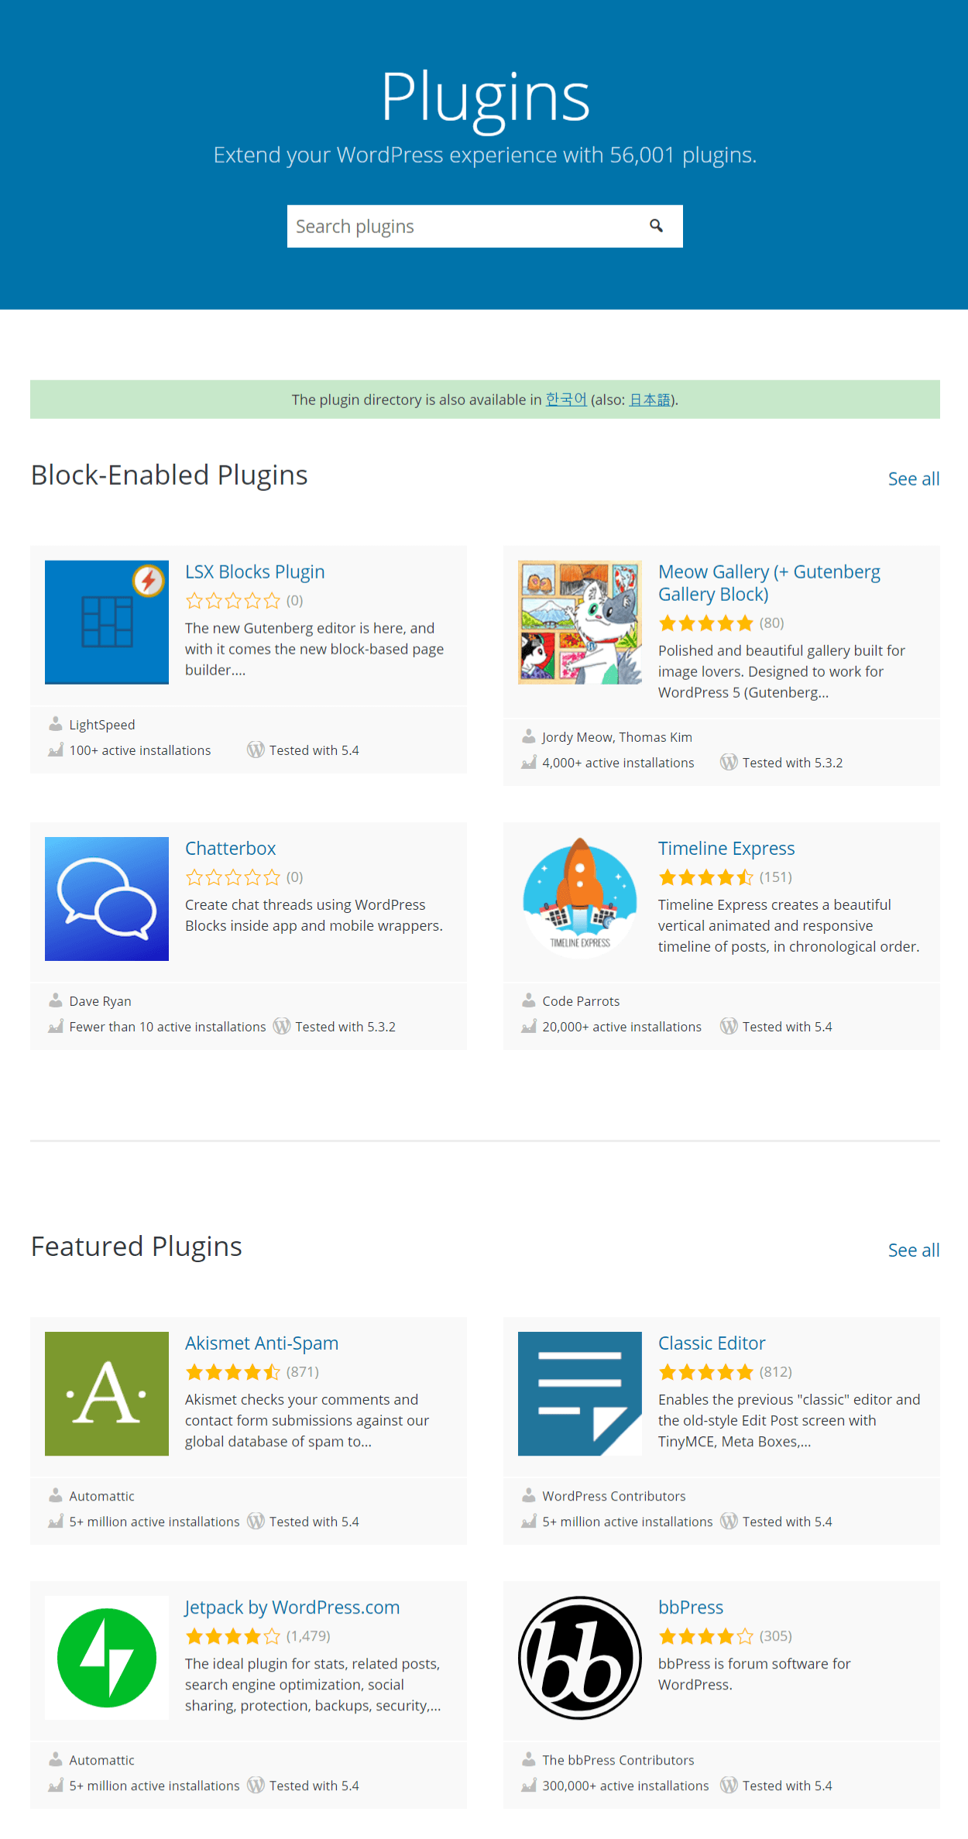Open the Chatterbox plugin title
Image resolution: width=968 pixels, height=1839 pixels.
pyautogui.click(x=230, y=848)
